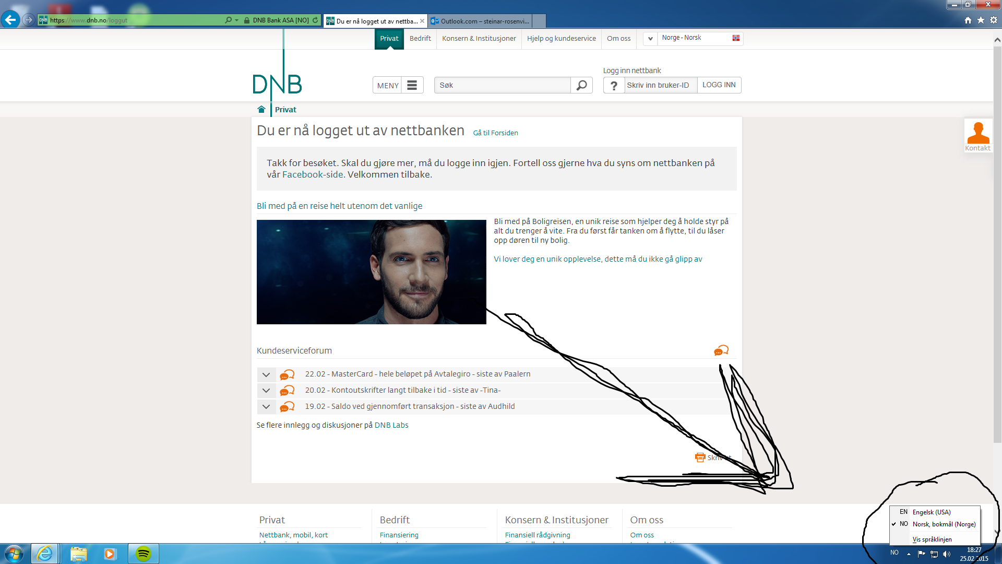
Task: Follow the Vi lover deg en unik opplevelse link
Action: (598, 260)
